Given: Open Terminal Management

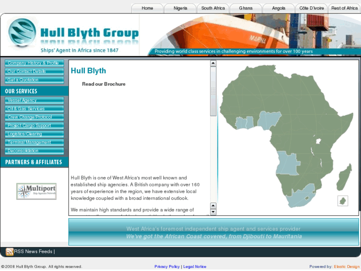Looking at the screenshot, I should 34,142.
